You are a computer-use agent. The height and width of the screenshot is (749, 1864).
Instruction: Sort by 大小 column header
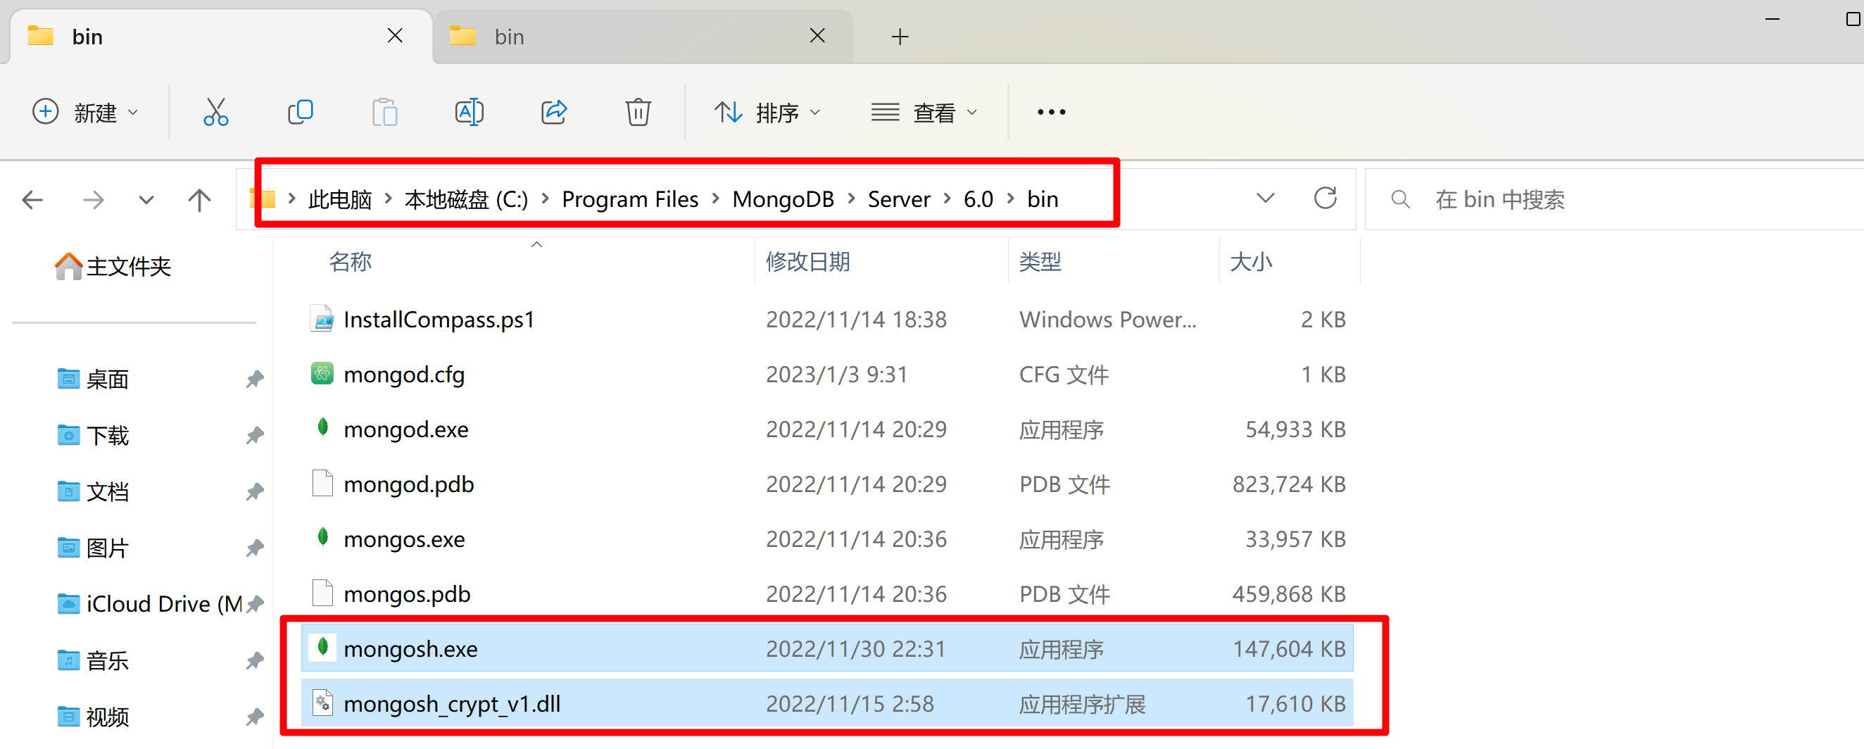(x=1251, y=261)
